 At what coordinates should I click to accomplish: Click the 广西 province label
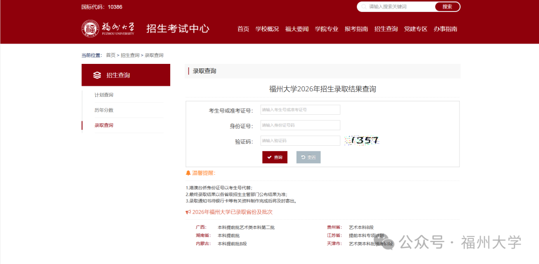(201, 227)
